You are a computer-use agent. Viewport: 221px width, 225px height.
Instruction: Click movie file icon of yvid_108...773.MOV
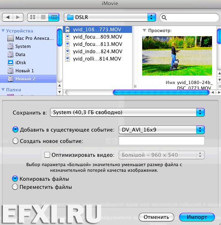coord(67,29)
